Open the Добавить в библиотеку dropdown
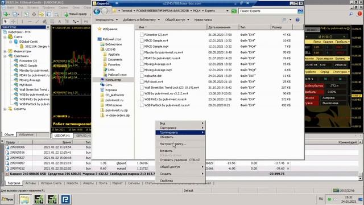Image resolution: width=364 pixels, height=205 pixels. 142,20
